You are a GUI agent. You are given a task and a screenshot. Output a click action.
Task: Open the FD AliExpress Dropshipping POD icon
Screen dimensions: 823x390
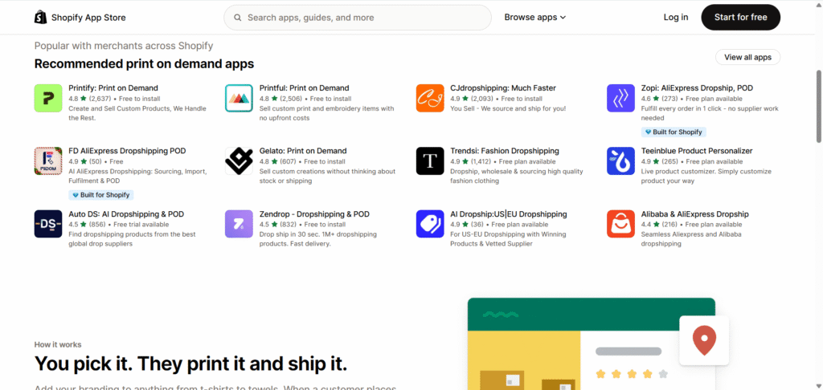pos(48,160)
